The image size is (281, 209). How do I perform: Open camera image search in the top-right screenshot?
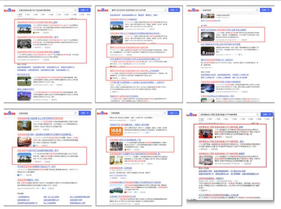[257, 10]
